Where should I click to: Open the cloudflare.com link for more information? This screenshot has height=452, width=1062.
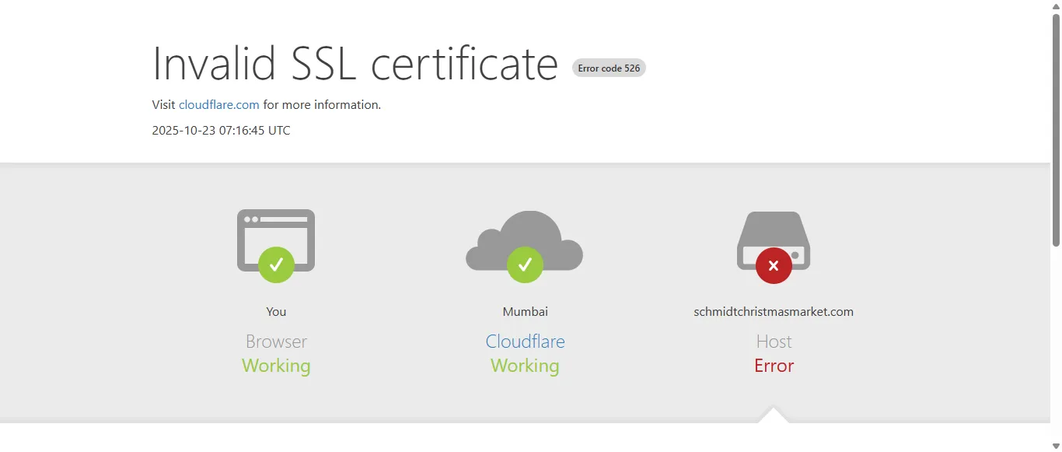(x=219, y=104)
